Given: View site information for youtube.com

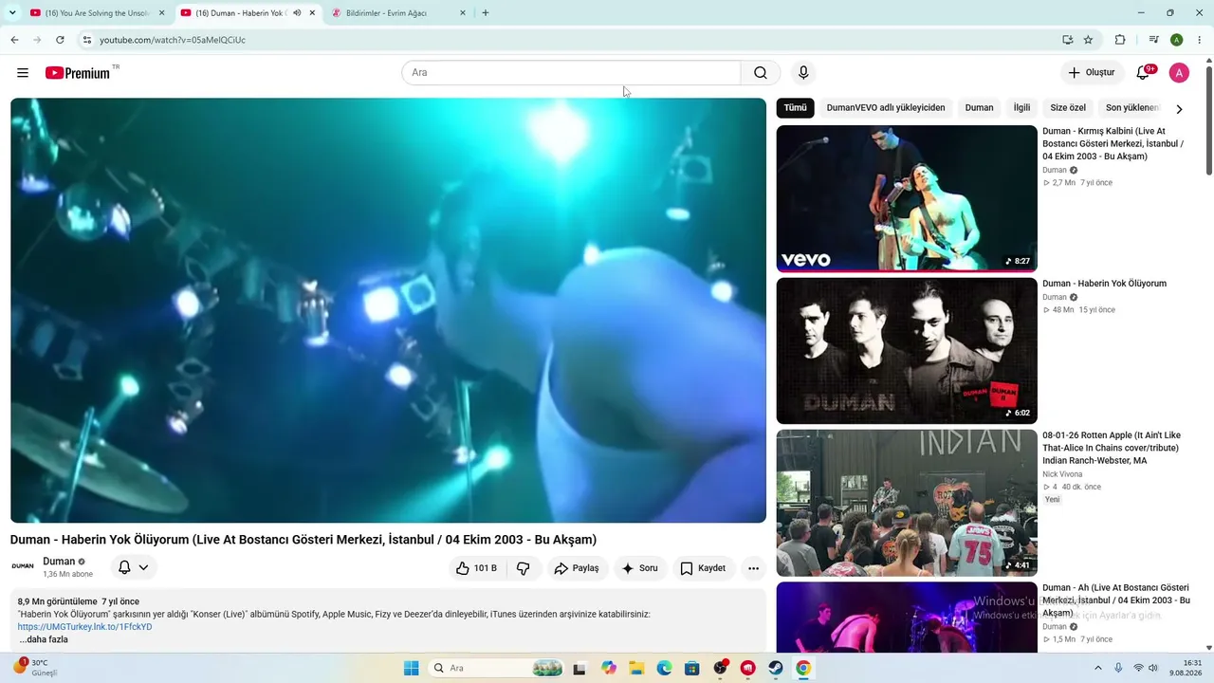Looking at the screenshot, I should coord(86,40).
